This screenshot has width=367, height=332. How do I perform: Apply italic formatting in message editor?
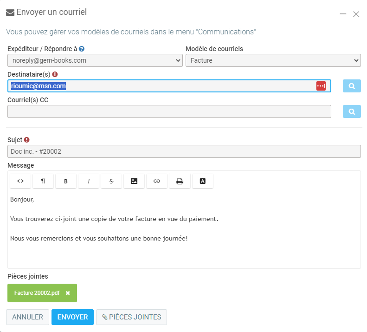click(x=89, y=181)
